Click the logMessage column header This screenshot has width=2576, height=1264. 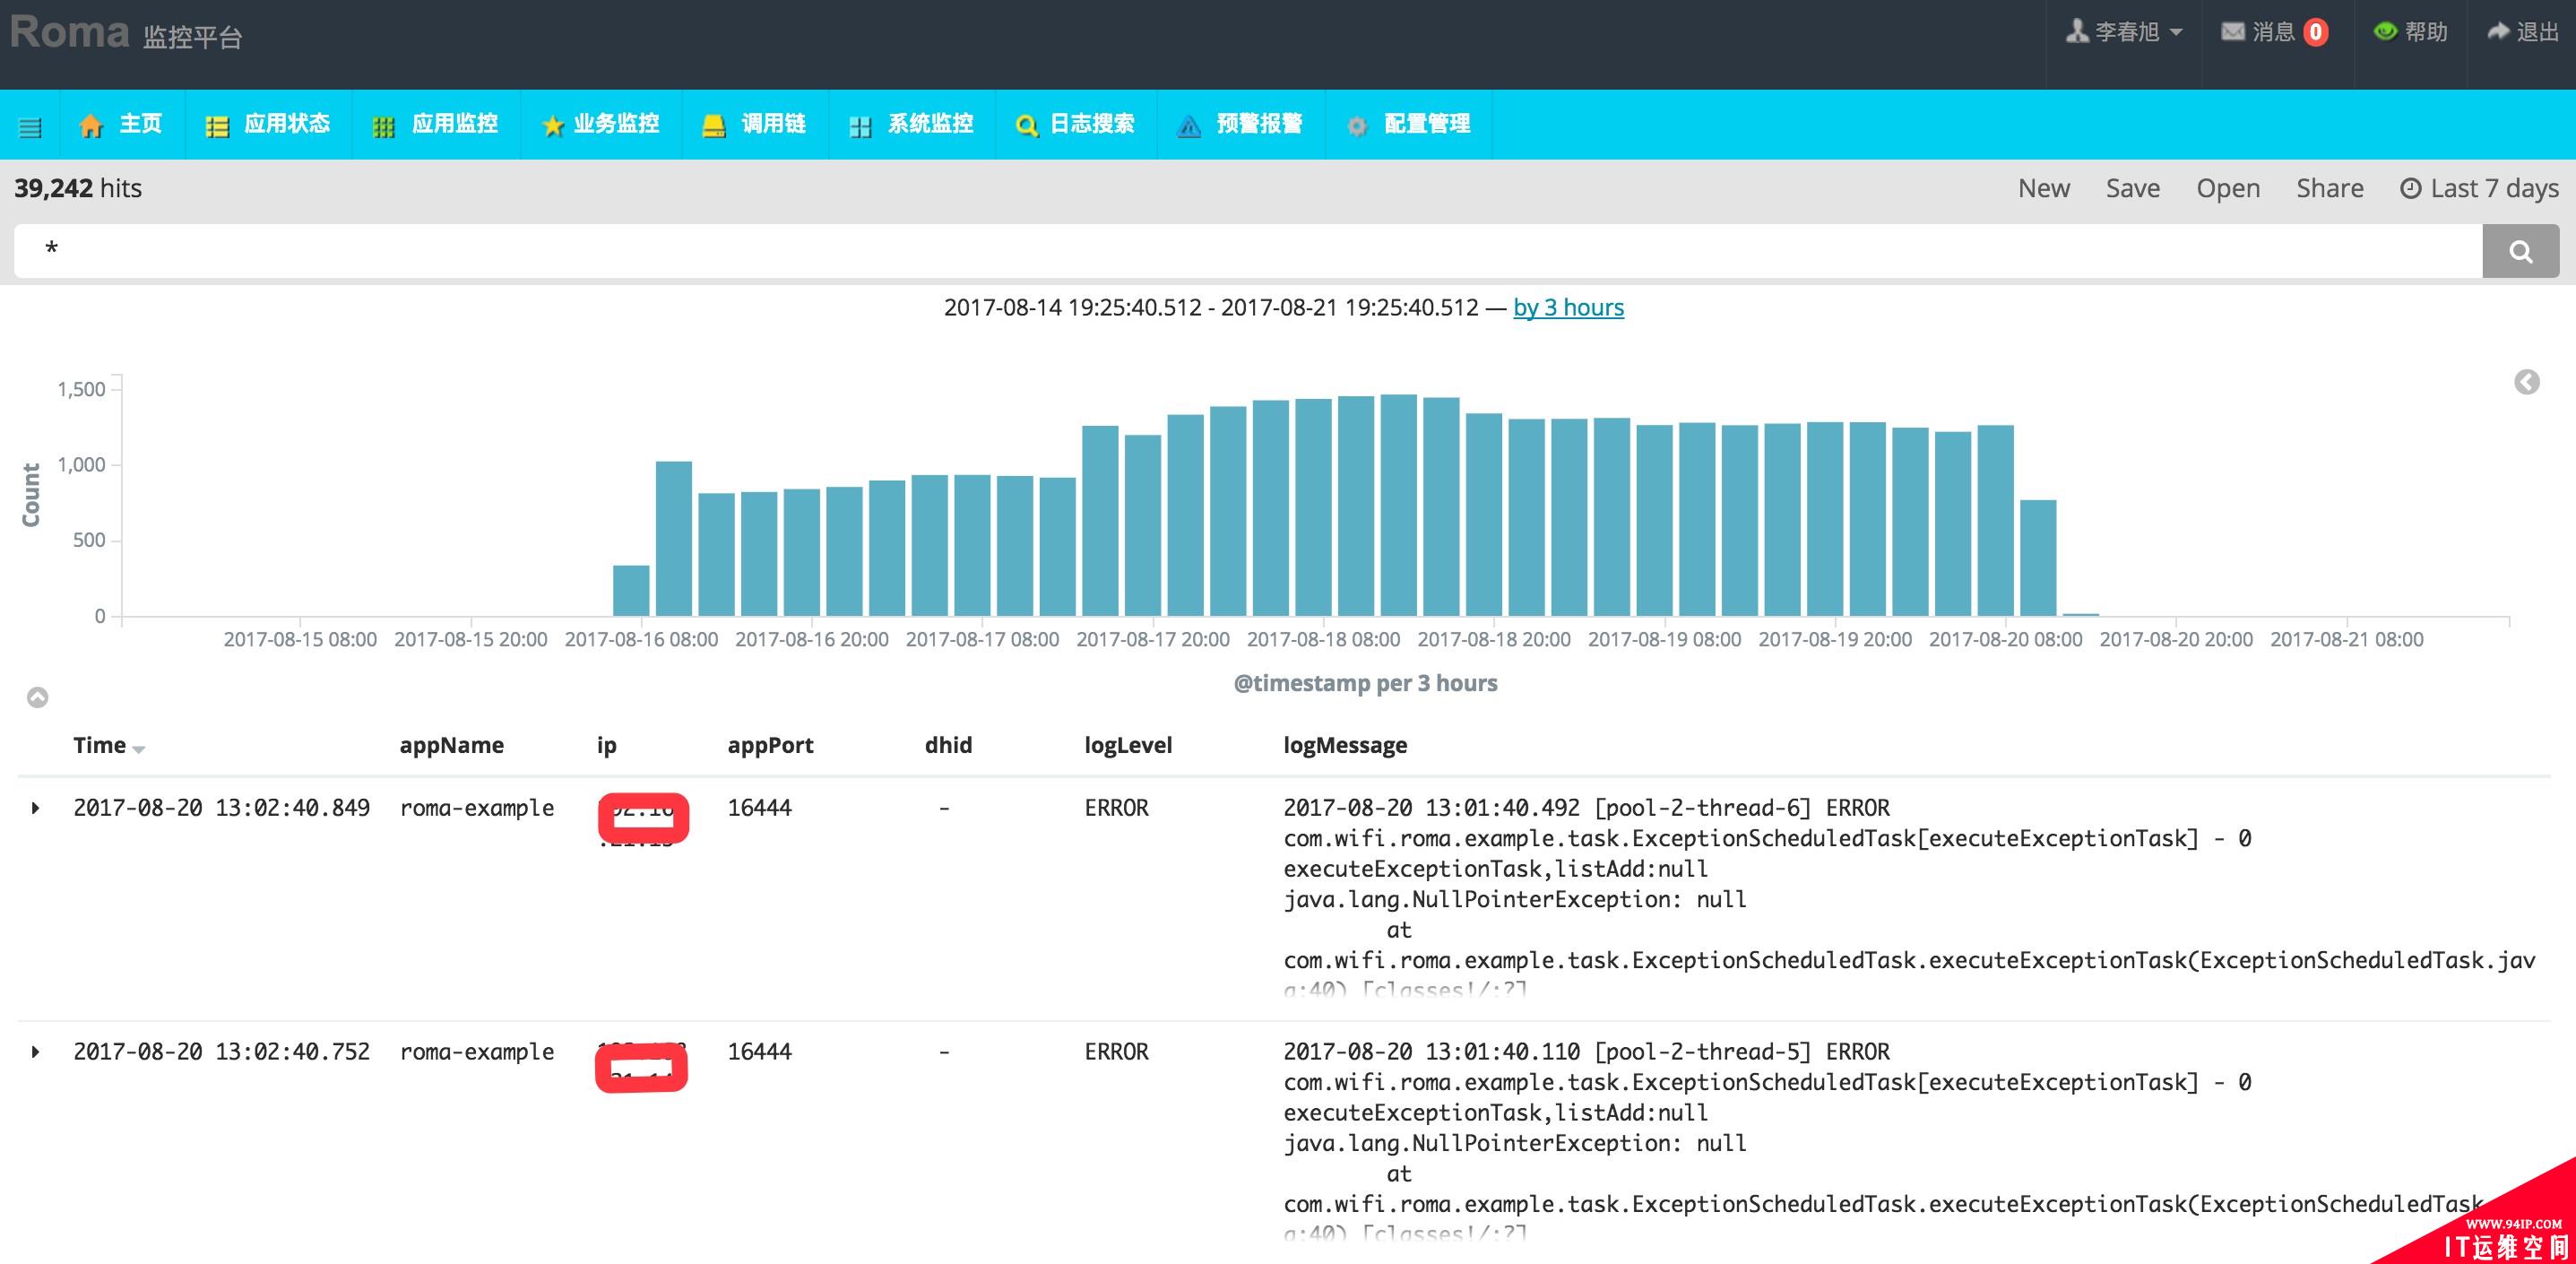[x=1345, y=745]
